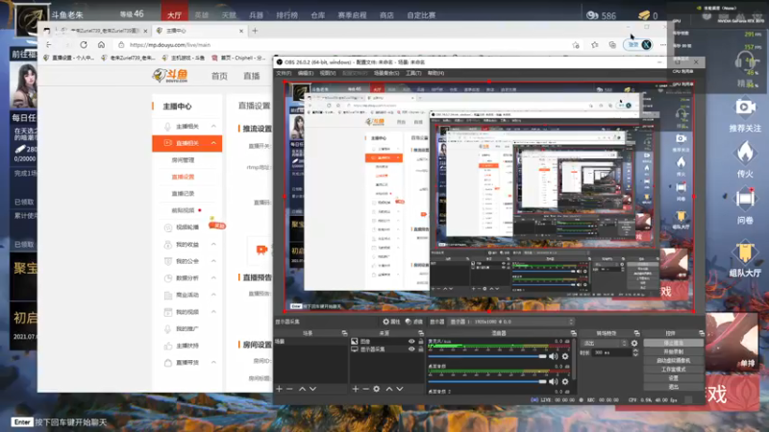Click the OBS 滤镜 filters icon
The image size is (769, 432).
point(408,322)
